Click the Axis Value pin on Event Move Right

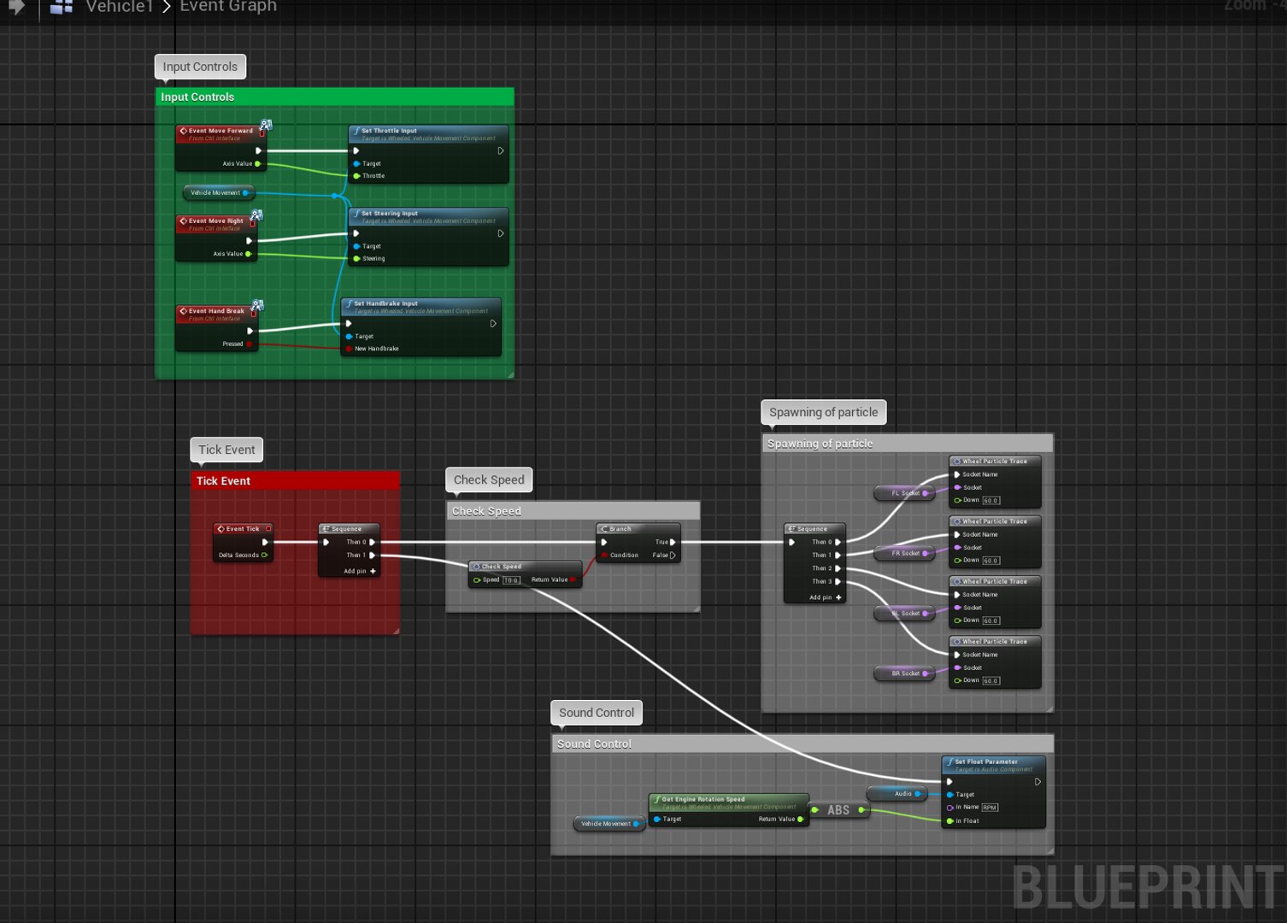(x=248, y=254)
